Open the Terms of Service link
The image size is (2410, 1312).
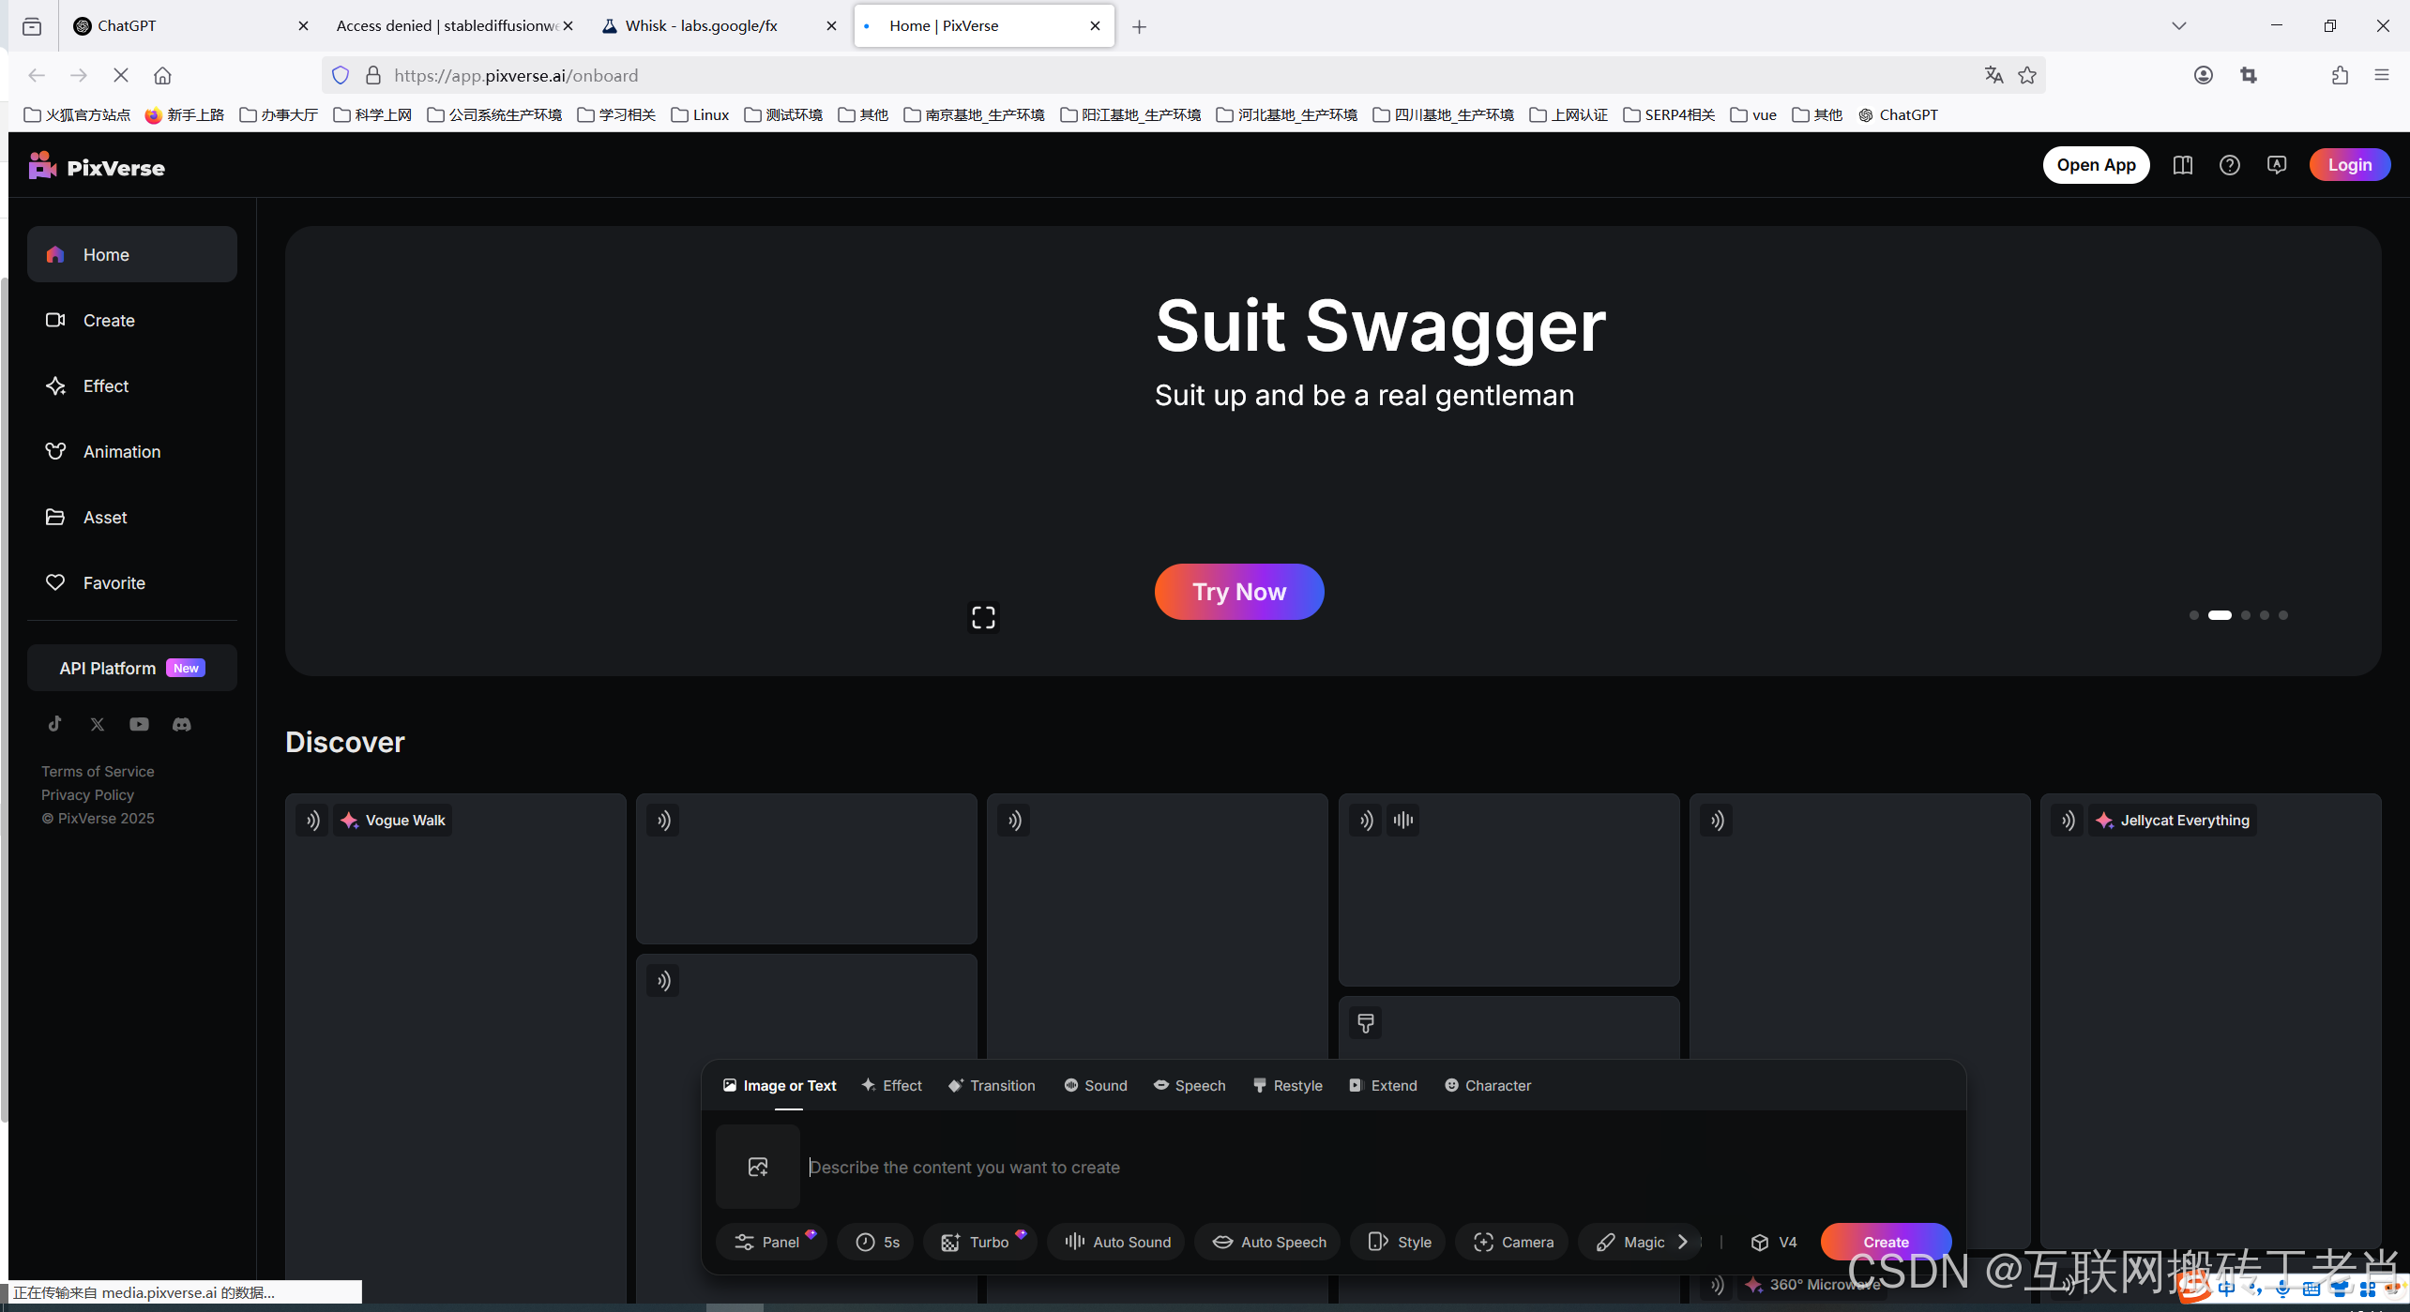tap(98, 771)
